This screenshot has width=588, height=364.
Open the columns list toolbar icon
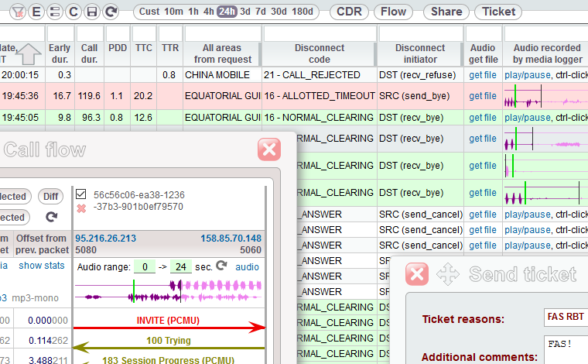(55, 12)
